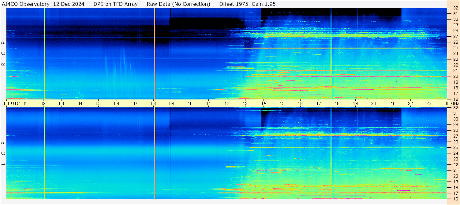Select the 13 hour tick on the UTC axis
Viewport: 460px width, 205px height.
pyautogui.click(x=245, y=103)
